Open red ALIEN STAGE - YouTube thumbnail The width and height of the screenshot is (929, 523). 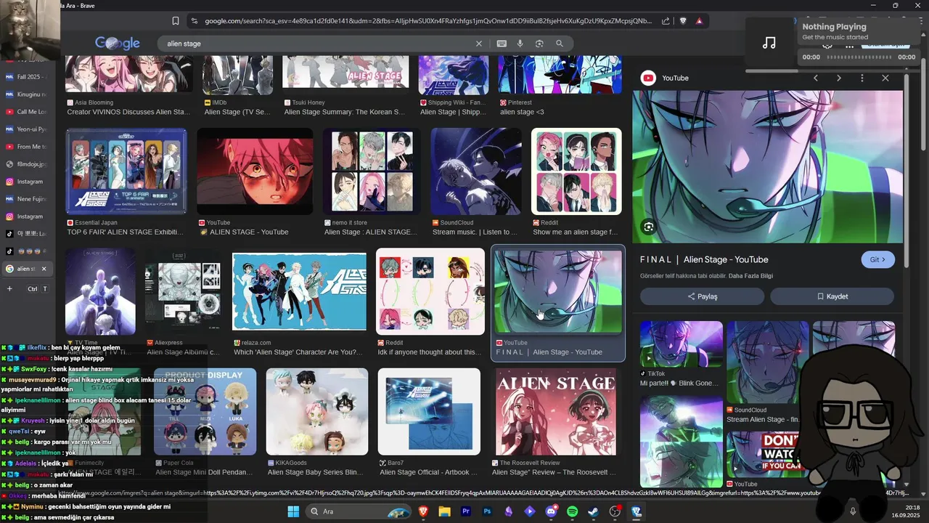(x=255, y=171)
